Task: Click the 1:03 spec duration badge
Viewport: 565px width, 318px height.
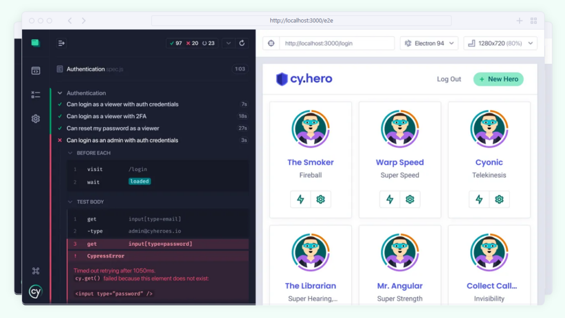Action: tap(240, 69)
